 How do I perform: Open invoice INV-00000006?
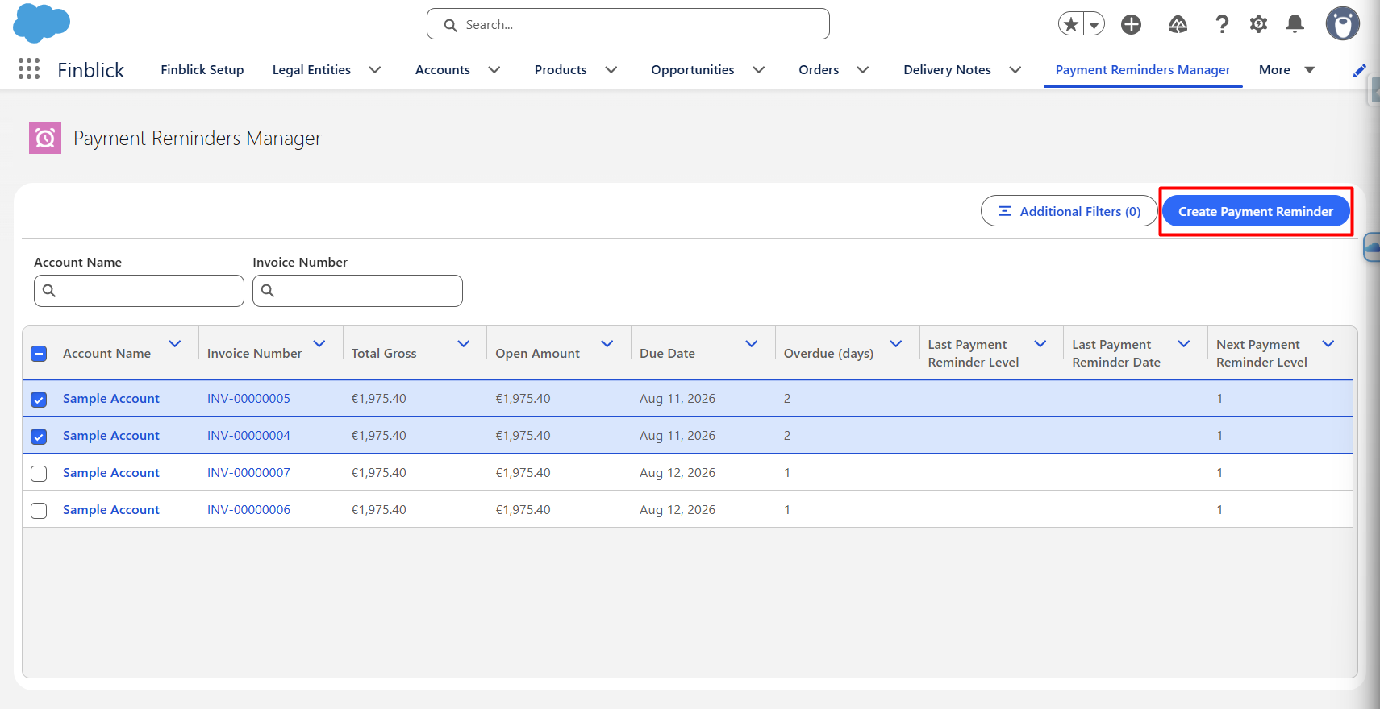(x=248, y=510)
